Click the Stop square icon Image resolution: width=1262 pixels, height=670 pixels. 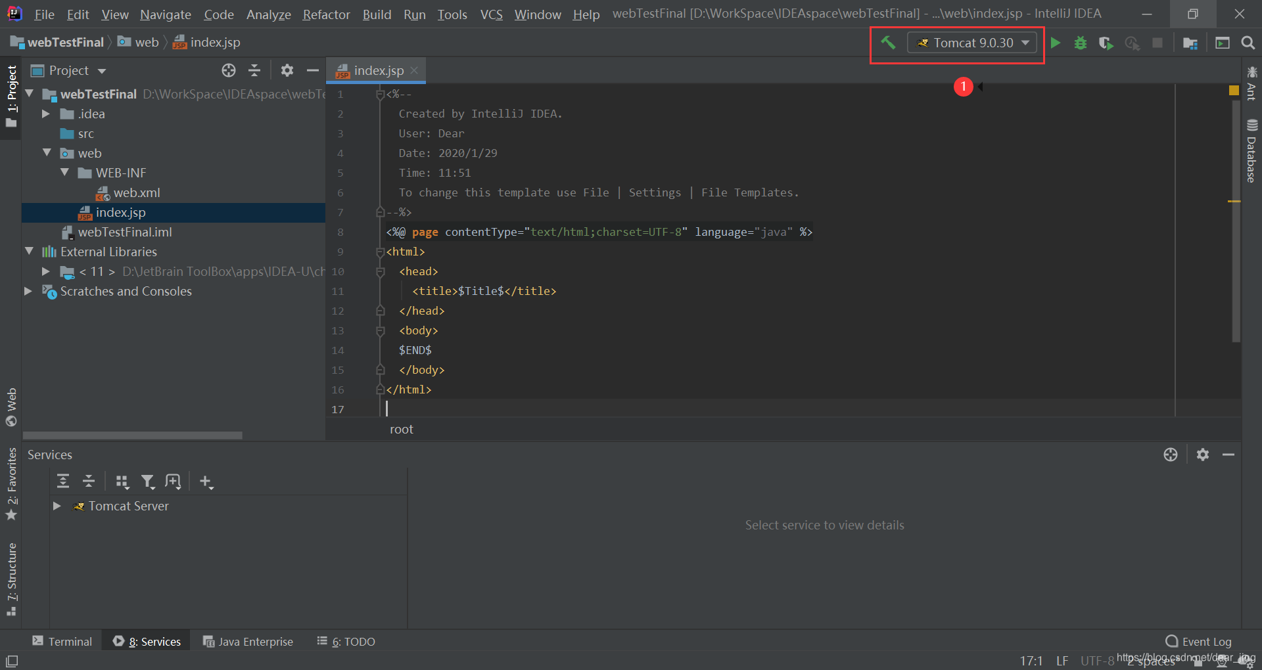tap(1157, 43)
